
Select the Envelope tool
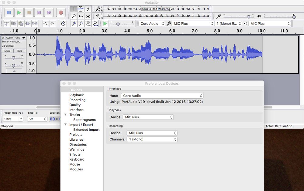tap(81, 9)
